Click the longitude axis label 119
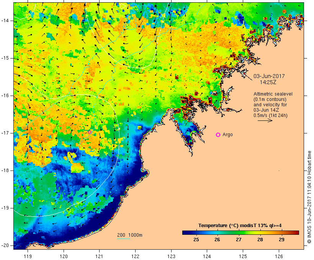This screenshot has height=260, width=314. tap(28, 257)
